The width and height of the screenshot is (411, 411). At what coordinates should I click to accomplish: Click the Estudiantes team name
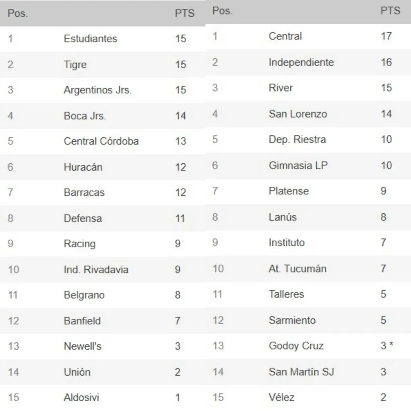coord(90,39)
